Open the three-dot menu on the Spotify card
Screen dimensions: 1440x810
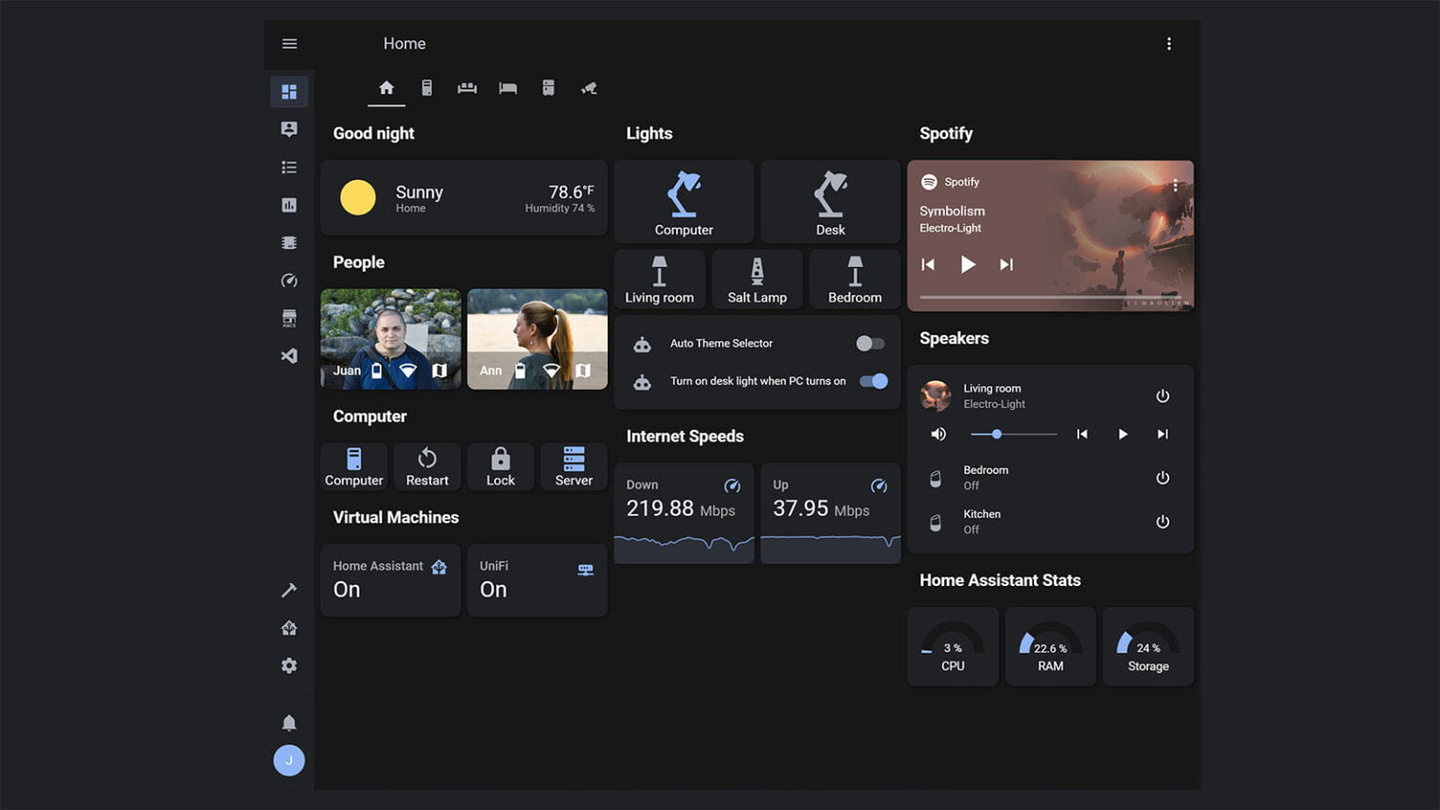point(1175,185)
